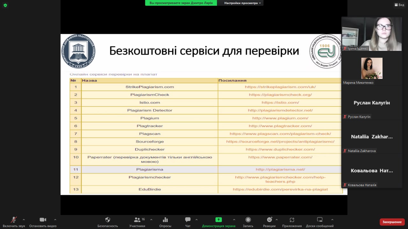
Task: Stop camera with Остановить видео icon
Action: click(x=43, y=220)
